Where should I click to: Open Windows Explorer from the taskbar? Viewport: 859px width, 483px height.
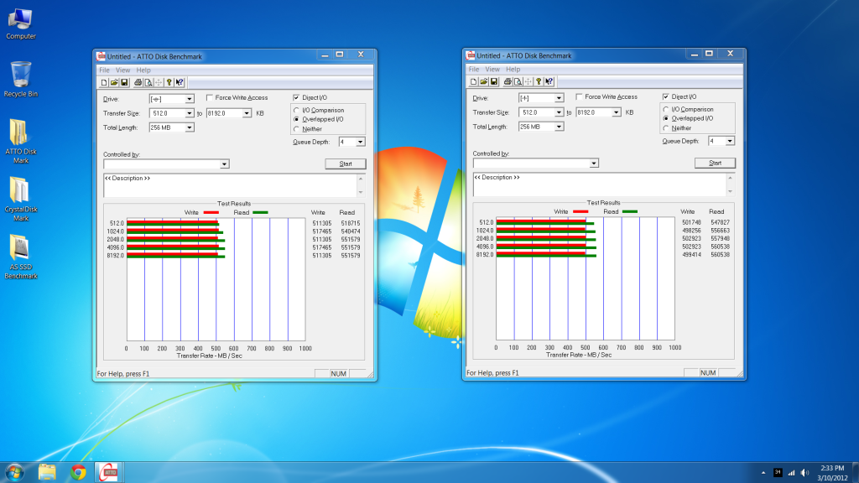[47, 472]
